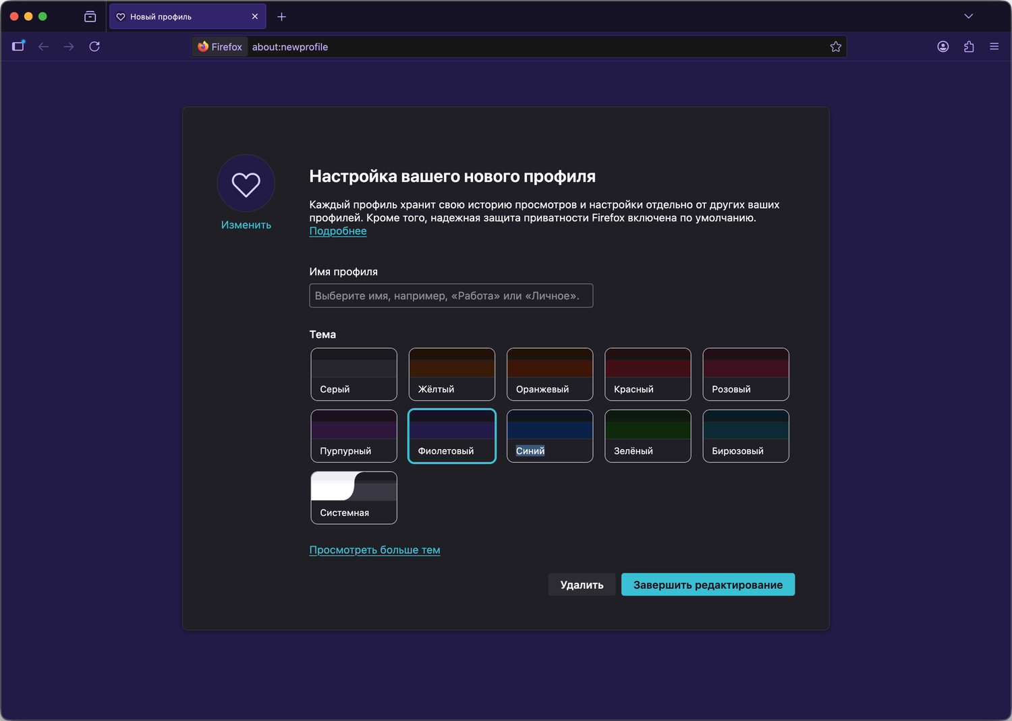
Task: Click the Удалить button
Action: point(582,585)
